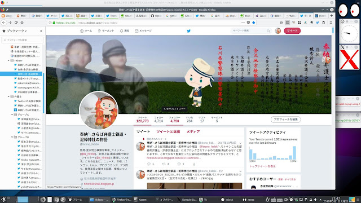361x203 pixels.
Task: Select the highlighted bookmark in Twitter folder
Action: click(x=21, y=74)
